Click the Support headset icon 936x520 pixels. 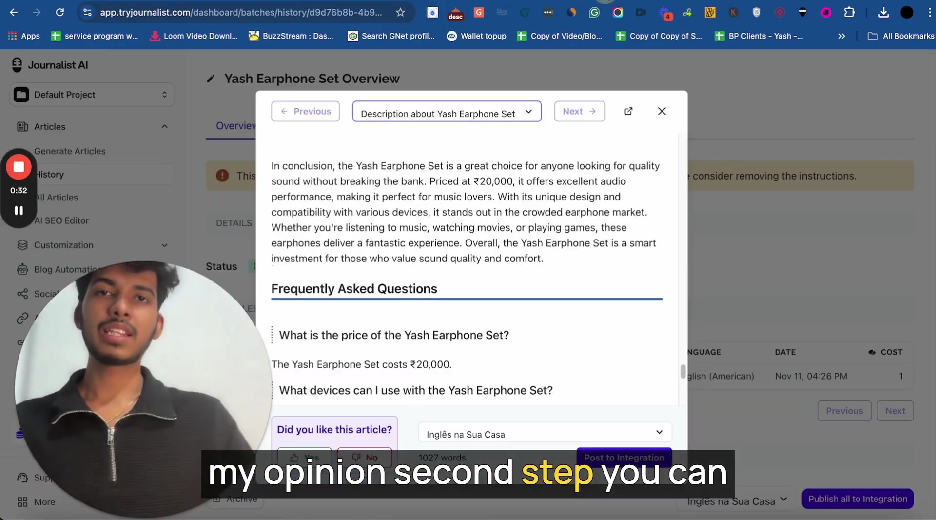click(x=22, y=478)
